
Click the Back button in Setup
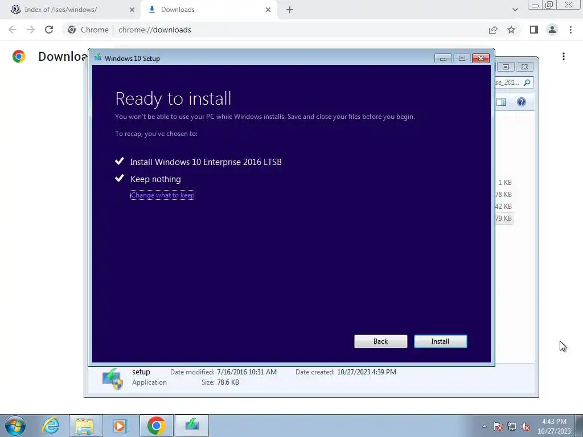tap(380, 341)
